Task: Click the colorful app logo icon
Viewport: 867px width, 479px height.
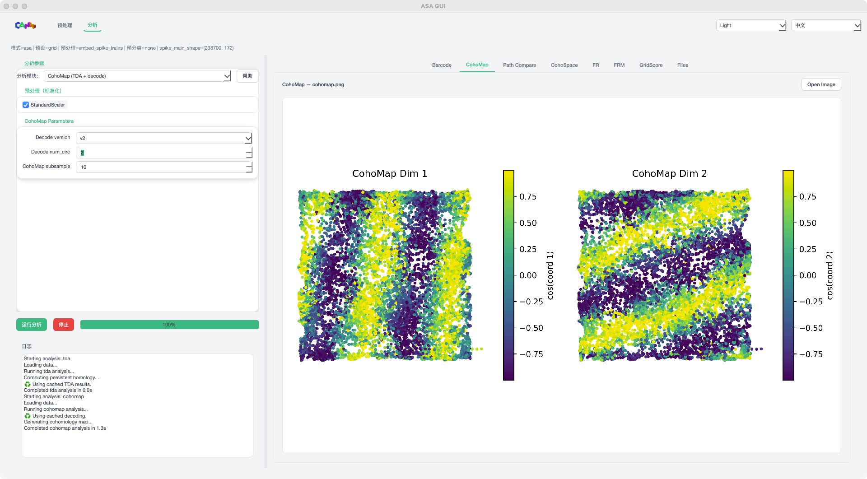Action: point(25,25)
